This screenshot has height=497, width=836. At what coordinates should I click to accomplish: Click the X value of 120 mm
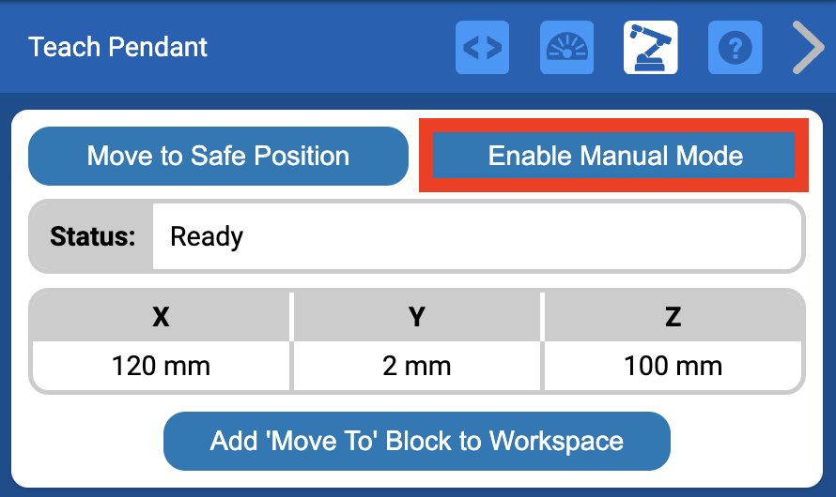coord(161,365)
